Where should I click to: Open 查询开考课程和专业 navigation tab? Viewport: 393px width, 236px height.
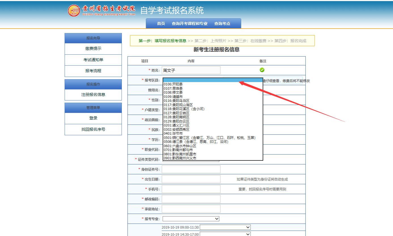tap(190, 23)
